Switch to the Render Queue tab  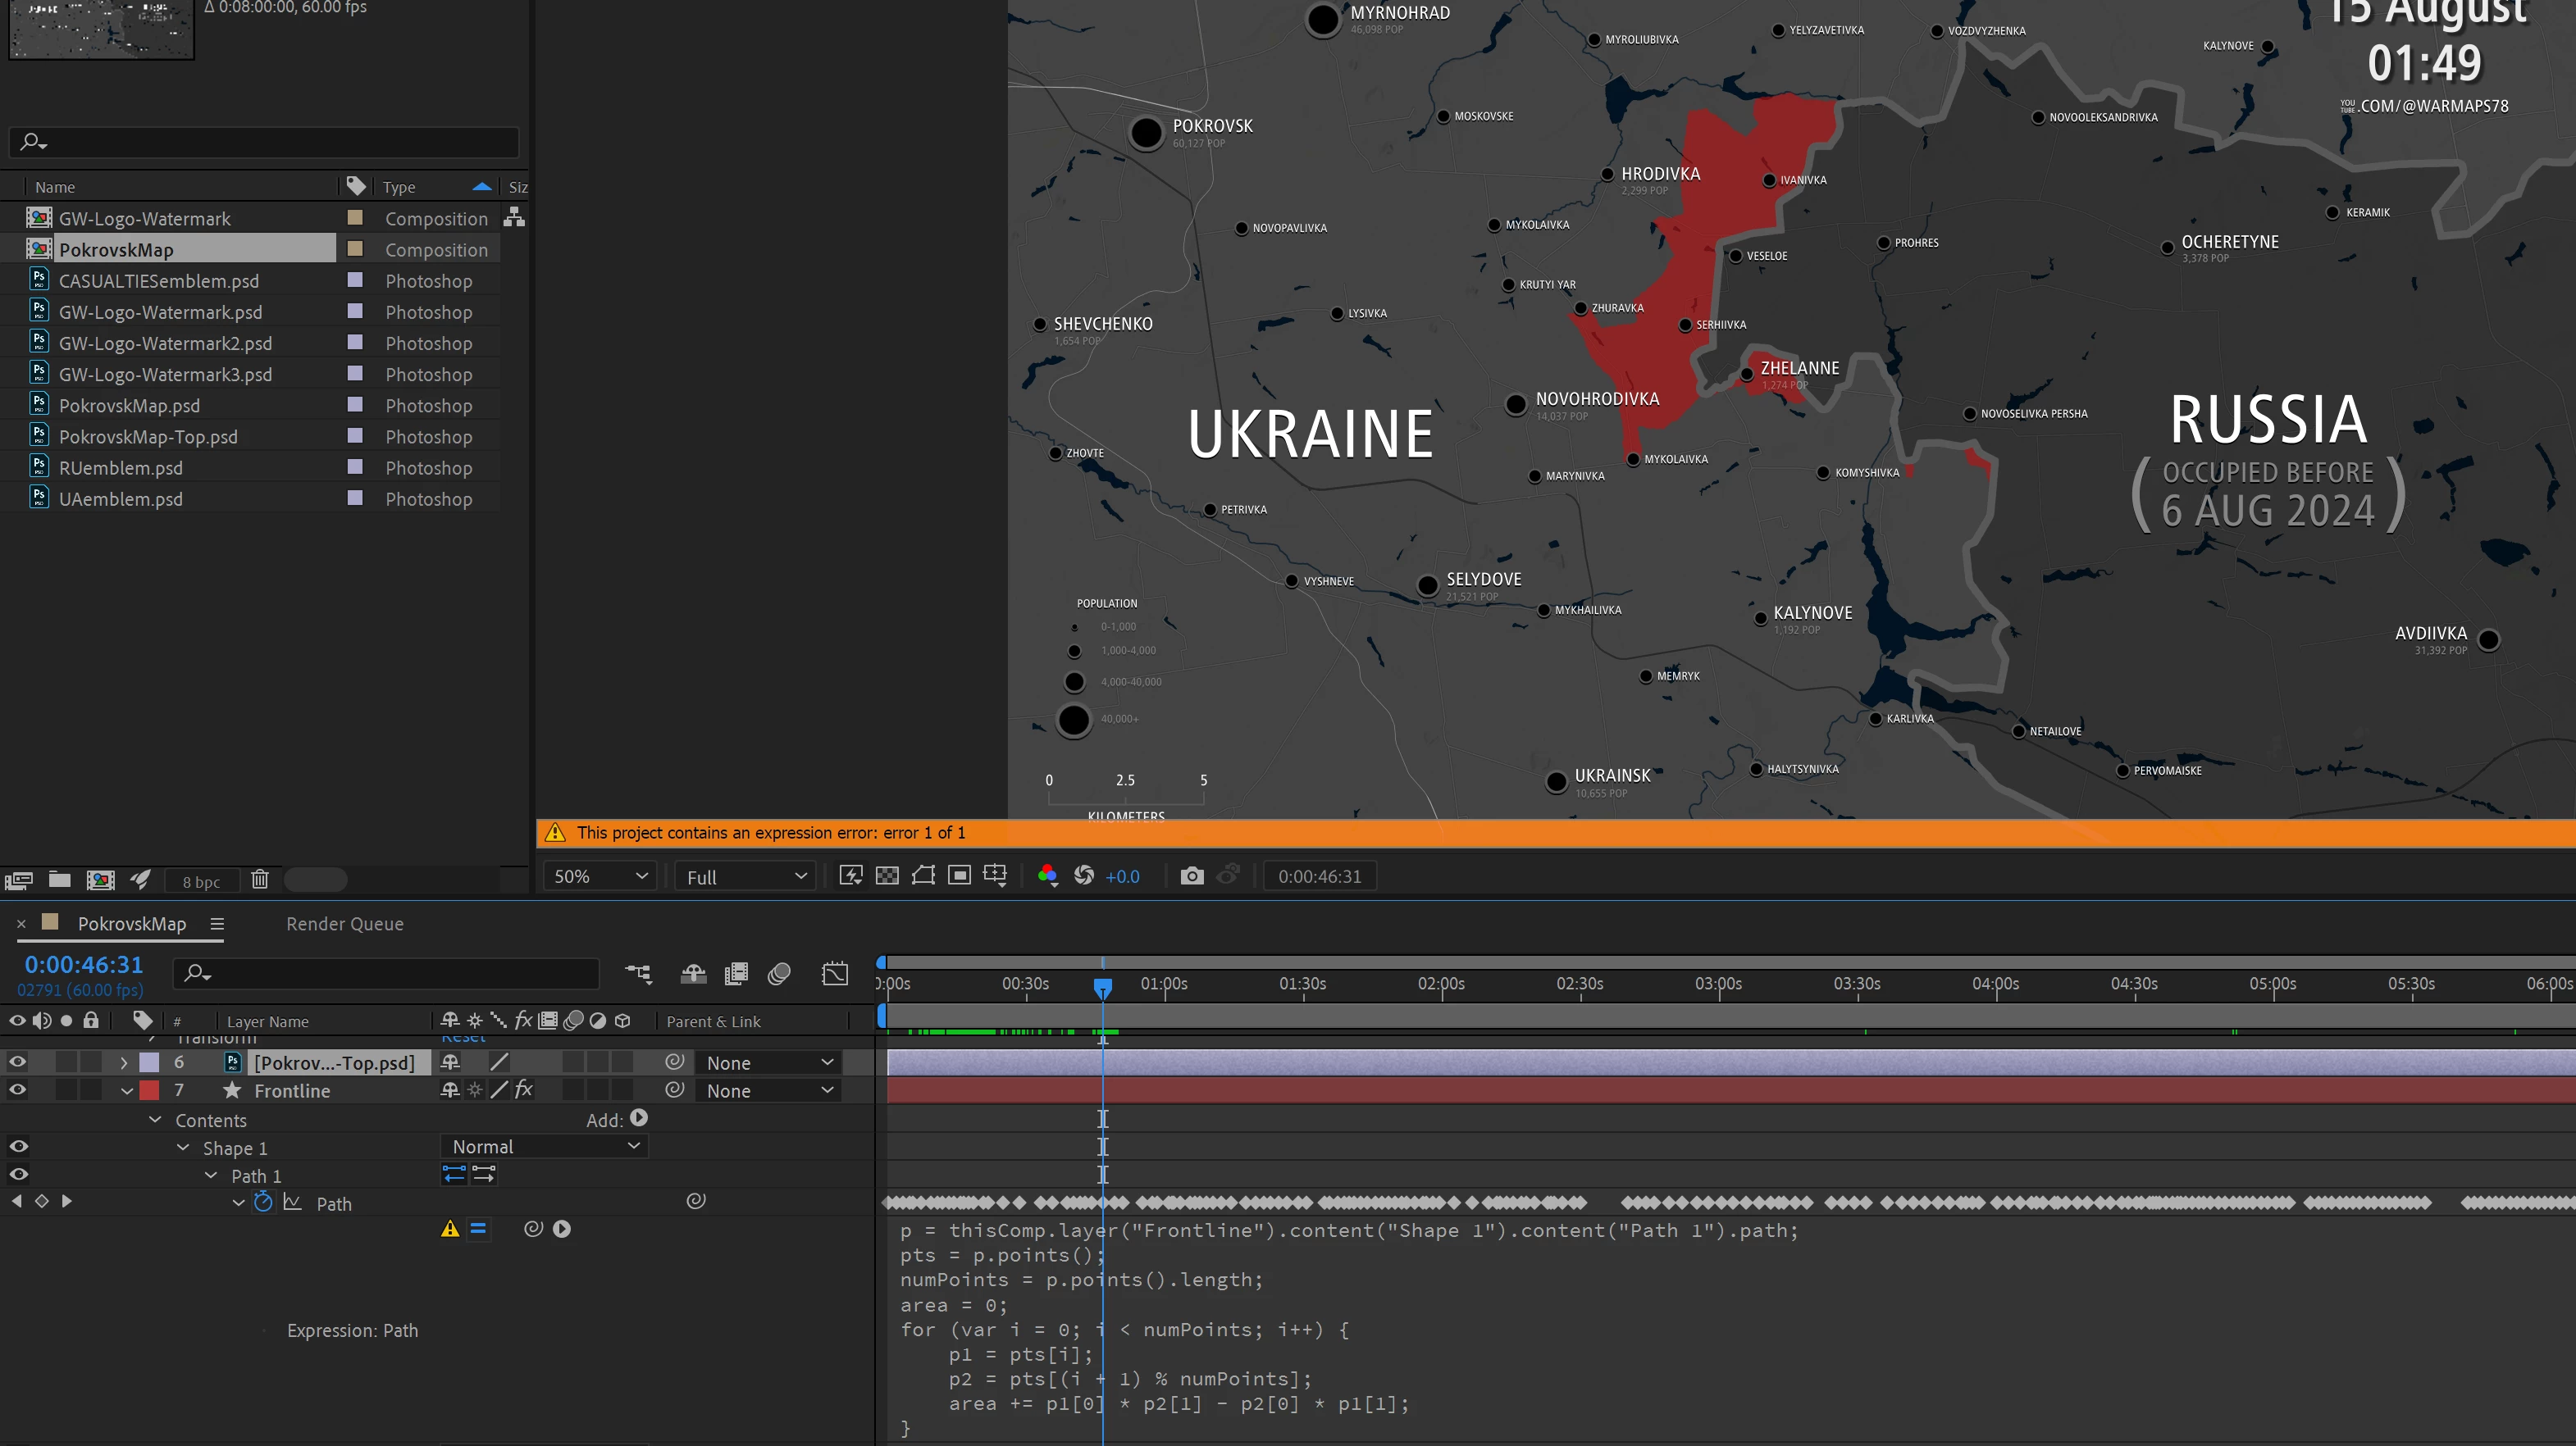coord(345,925)
